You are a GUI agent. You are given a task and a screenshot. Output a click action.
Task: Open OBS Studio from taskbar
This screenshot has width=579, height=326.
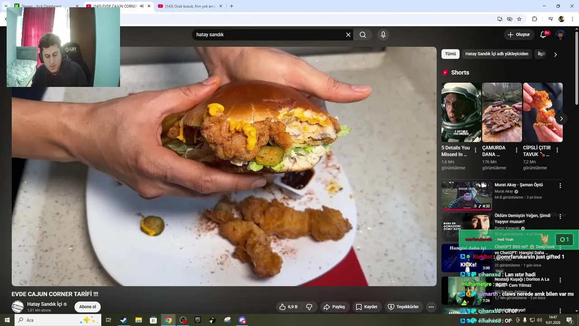183,320
